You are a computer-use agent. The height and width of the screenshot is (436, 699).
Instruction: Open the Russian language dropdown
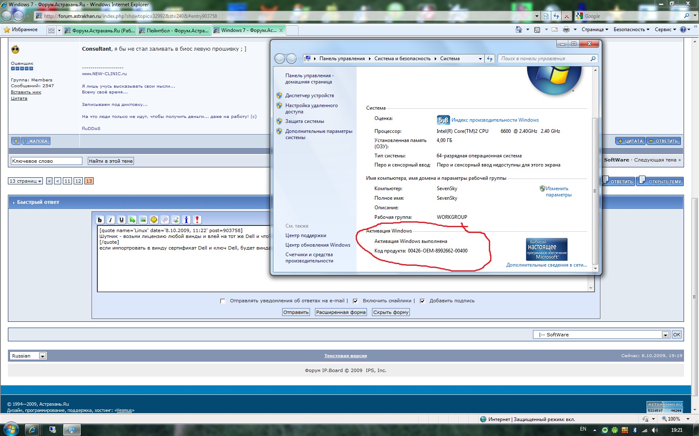(28, 356)
